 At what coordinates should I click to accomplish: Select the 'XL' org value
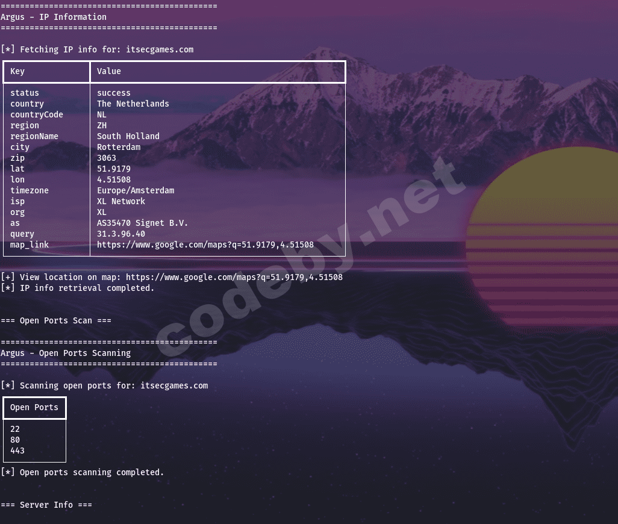coord(102,212)
